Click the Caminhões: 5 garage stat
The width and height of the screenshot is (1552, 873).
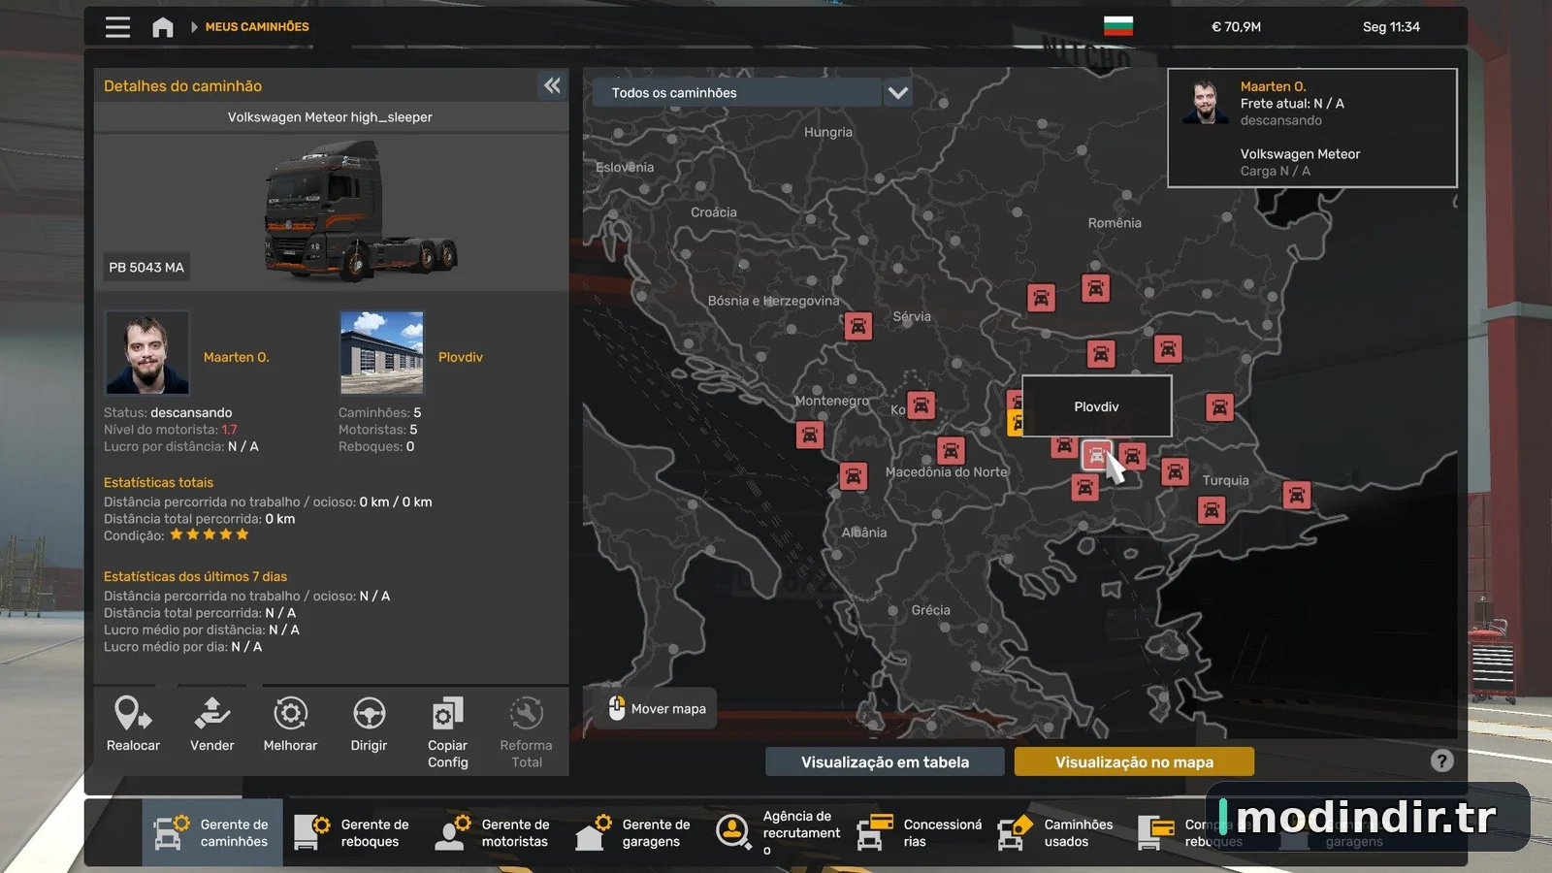(379, 412)
